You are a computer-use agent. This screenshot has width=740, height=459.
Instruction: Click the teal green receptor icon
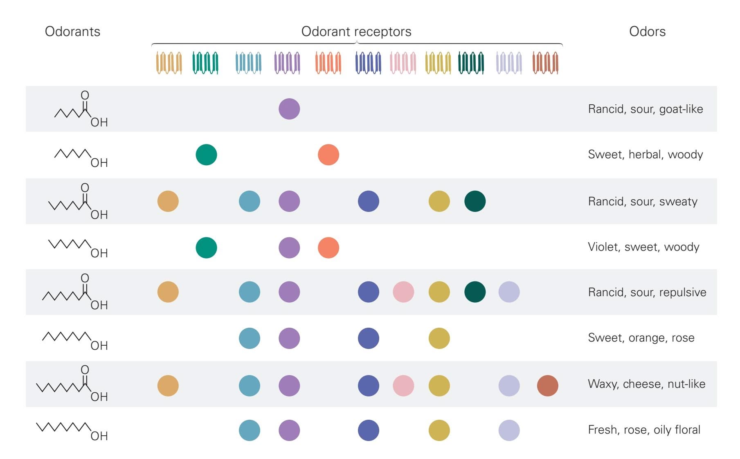click(x=205, y=63)
